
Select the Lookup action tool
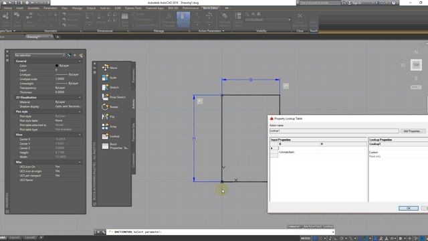tap(110, 136)
